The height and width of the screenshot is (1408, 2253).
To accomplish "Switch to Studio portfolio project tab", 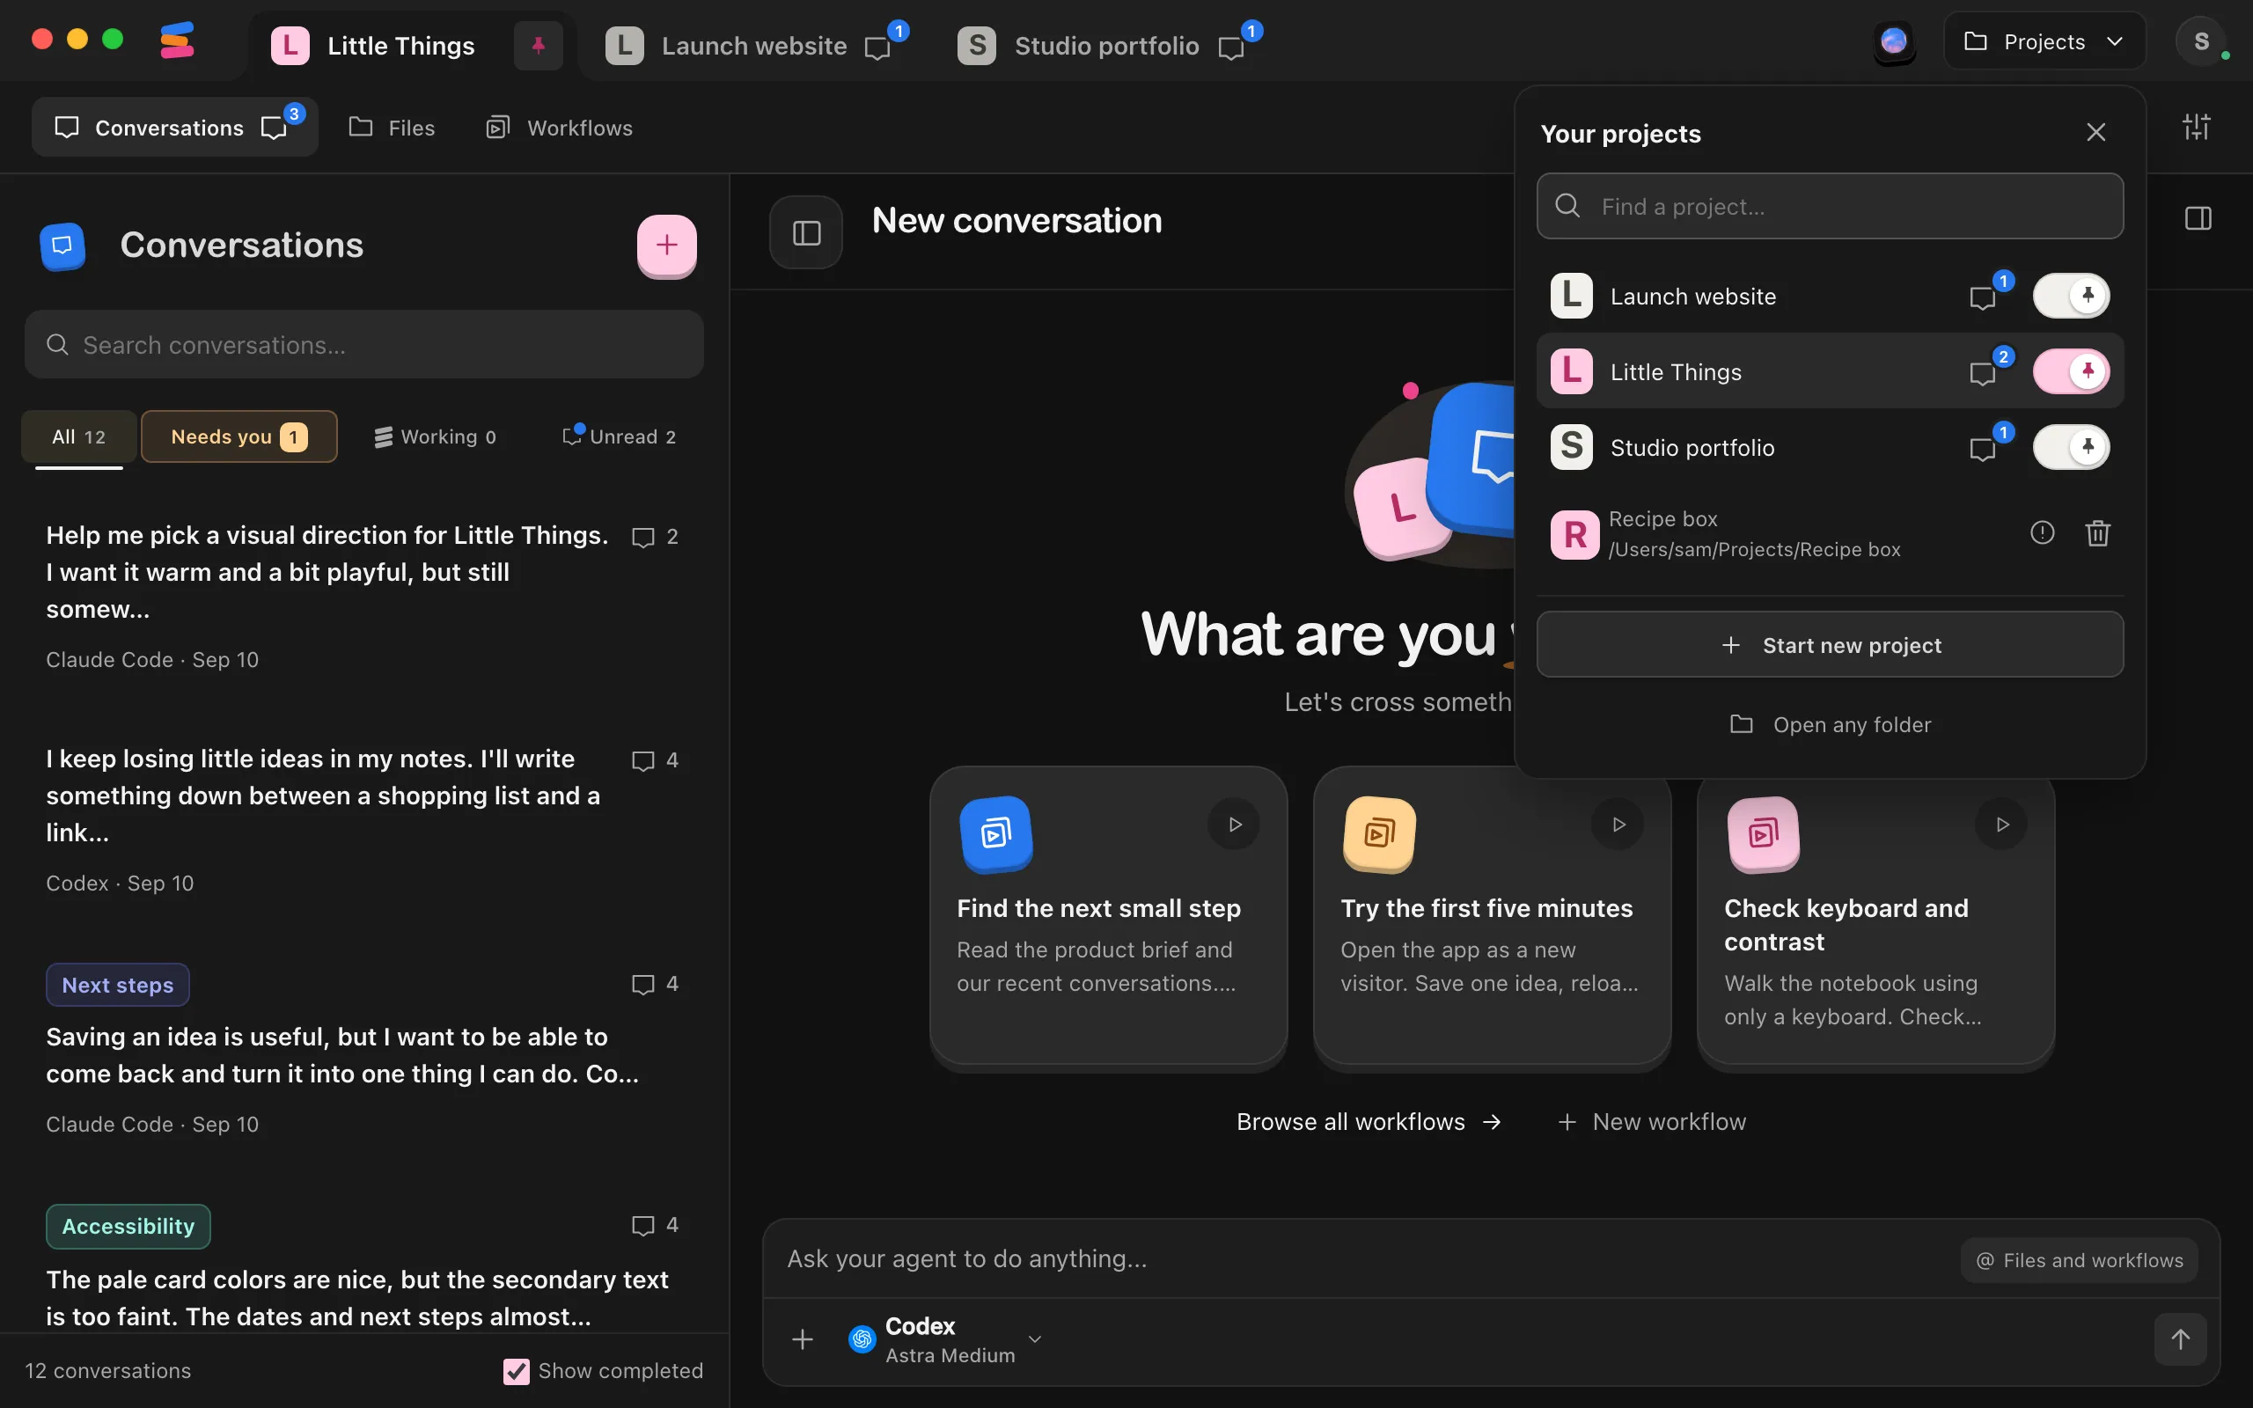I will [1108, 45].
